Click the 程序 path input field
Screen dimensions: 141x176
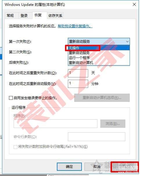[55, 124]
